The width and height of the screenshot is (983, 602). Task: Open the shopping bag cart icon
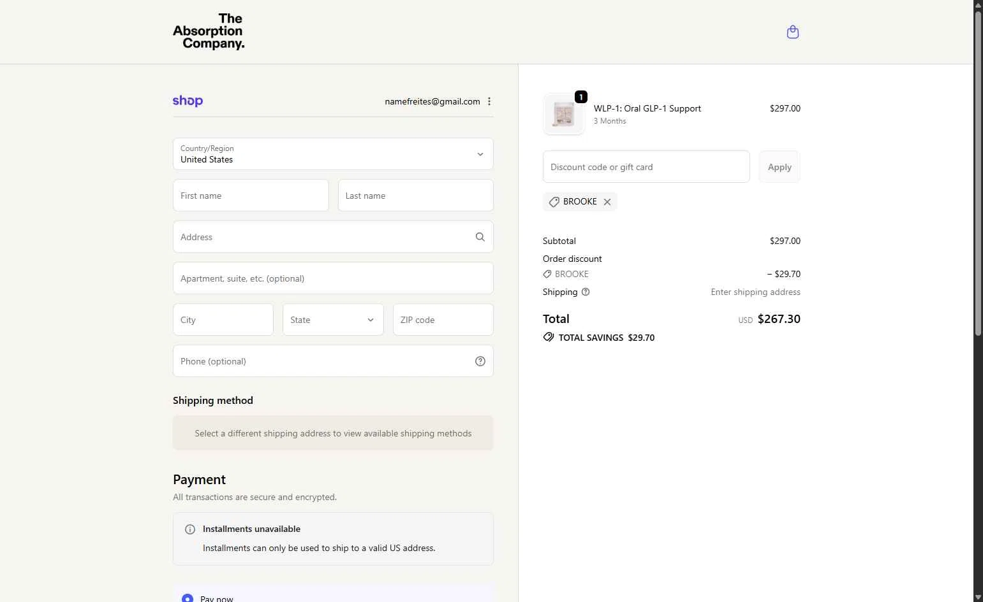tap(793, 32)
